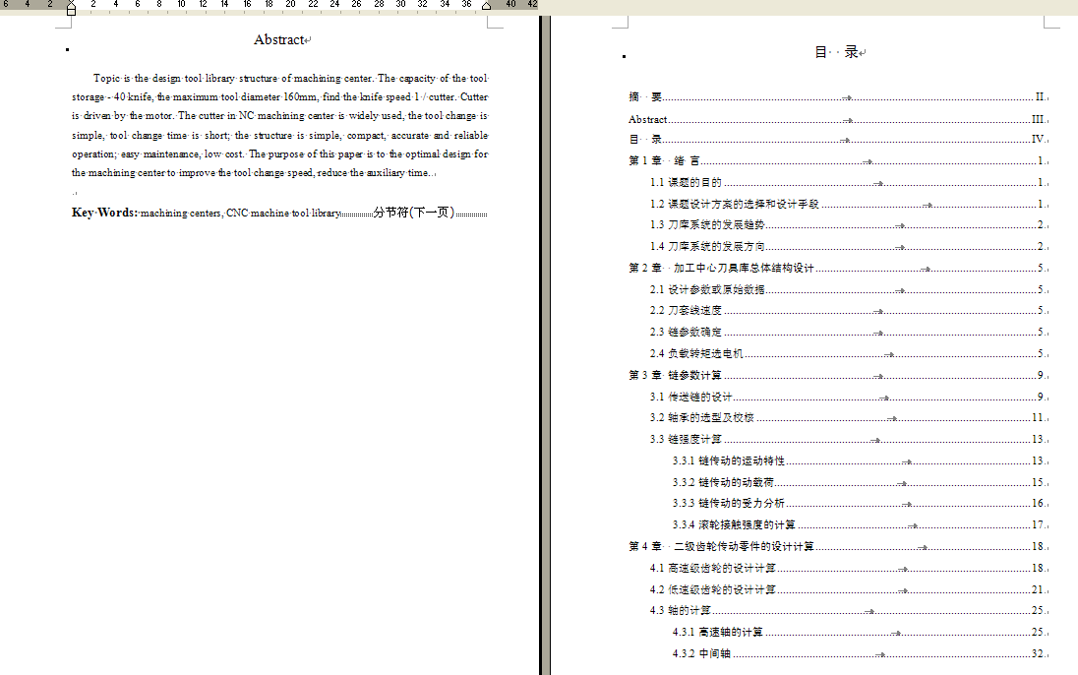Viewport: 1078px width, 675px height.
Task: Click the section break marker "分节符(下一页)"
Action: click(x=414, y=213)
